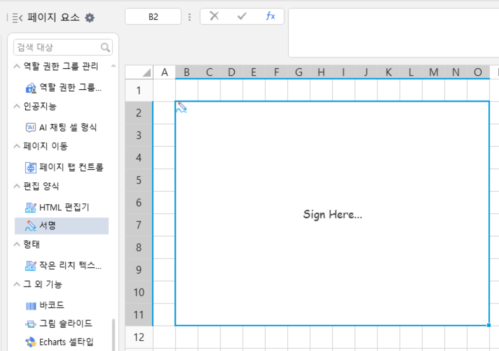Click the role permission group icon
Viewport: 499px width, 351px height.
31,88
